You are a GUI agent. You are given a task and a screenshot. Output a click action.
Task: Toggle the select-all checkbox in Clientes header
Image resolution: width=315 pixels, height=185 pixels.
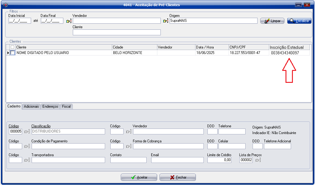point(12,47)
